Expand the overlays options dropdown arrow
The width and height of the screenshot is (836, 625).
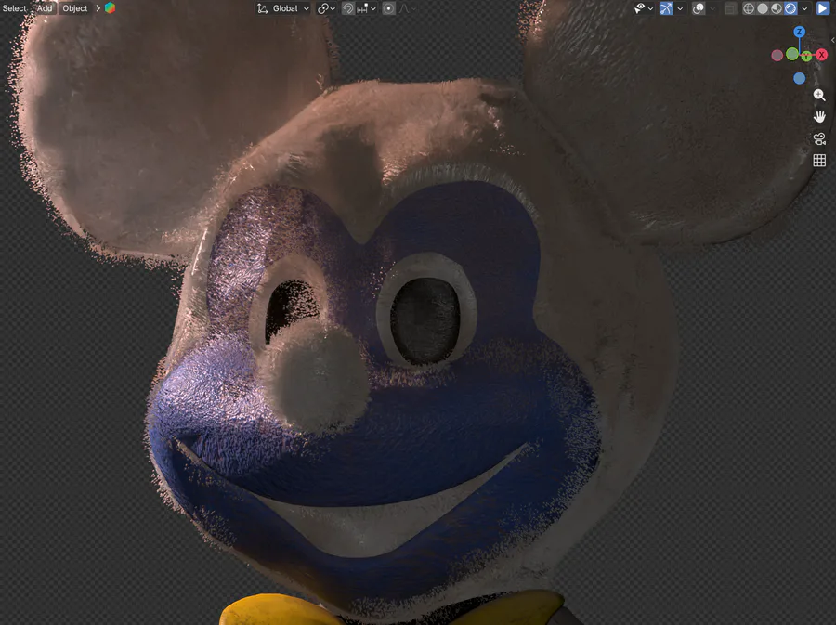712,8
